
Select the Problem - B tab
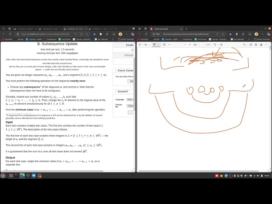pos(75,29)
